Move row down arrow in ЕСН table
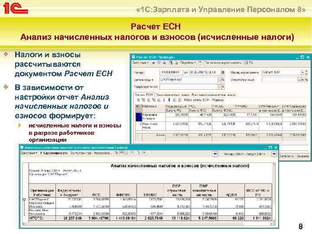 click(169, 100)
